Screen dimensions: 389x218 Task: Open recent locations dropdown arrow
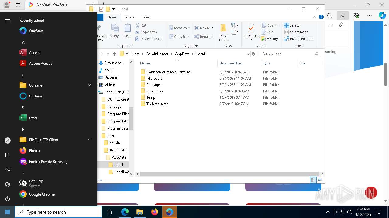point(108,54)
